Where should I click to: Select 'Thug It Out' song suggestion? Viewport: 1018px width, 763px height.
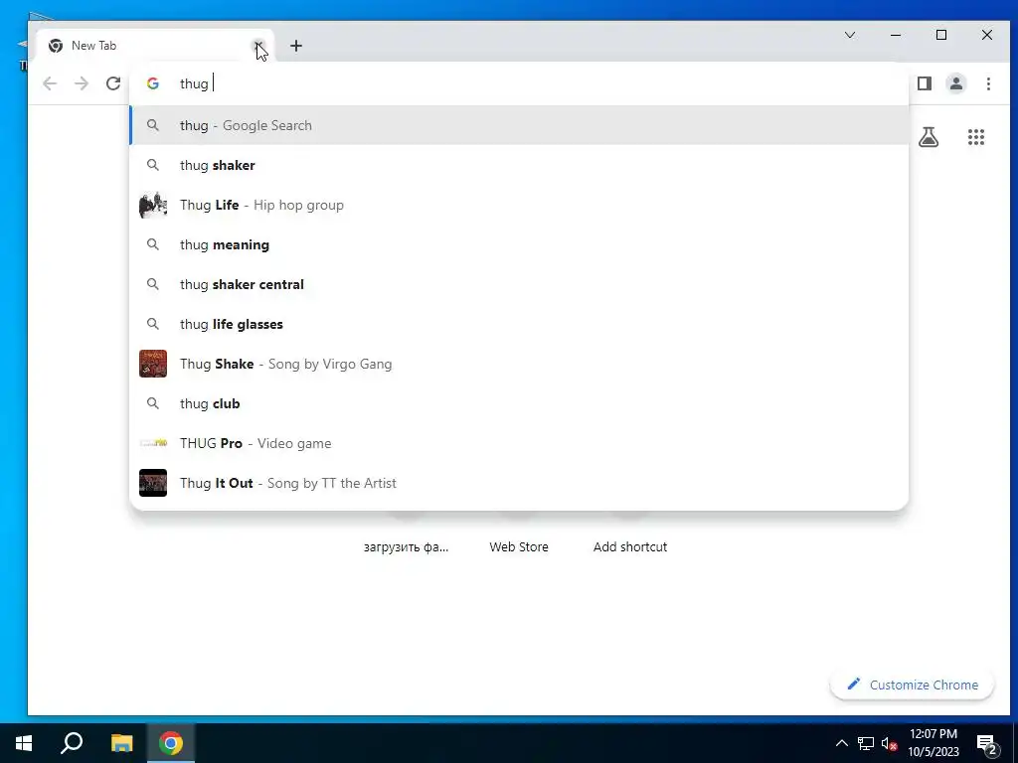519,483
